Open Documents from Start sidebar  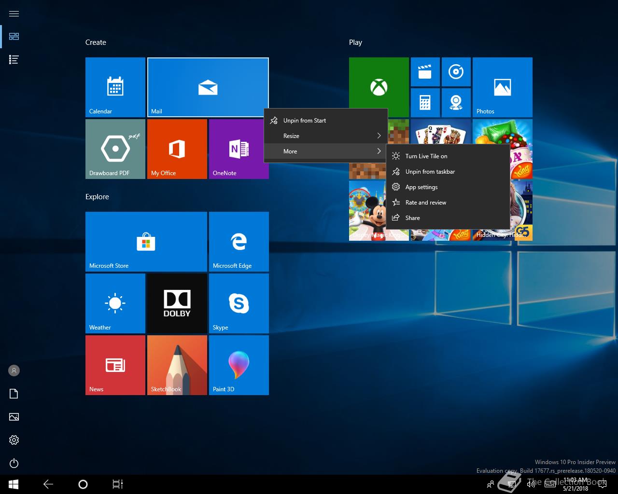(x=14, y=394)
